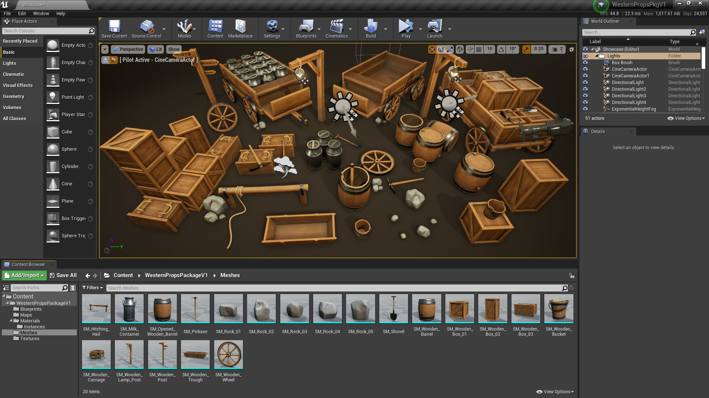Click the Search Meshes input field
The width and height of the screenshot is (709, 398).
[332, 288]
